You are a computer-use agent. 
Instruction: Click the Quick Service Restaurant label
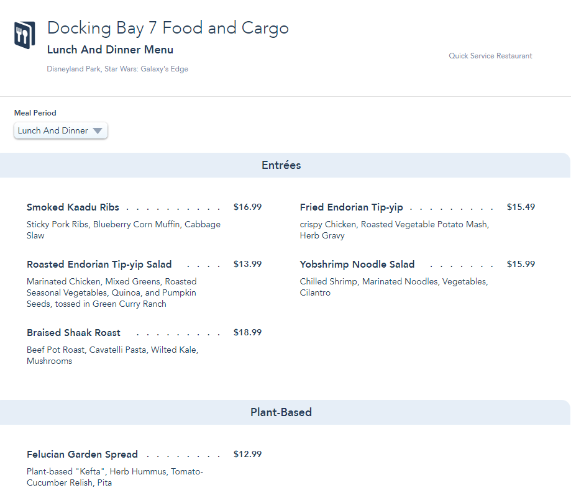[x=490, y=56]
